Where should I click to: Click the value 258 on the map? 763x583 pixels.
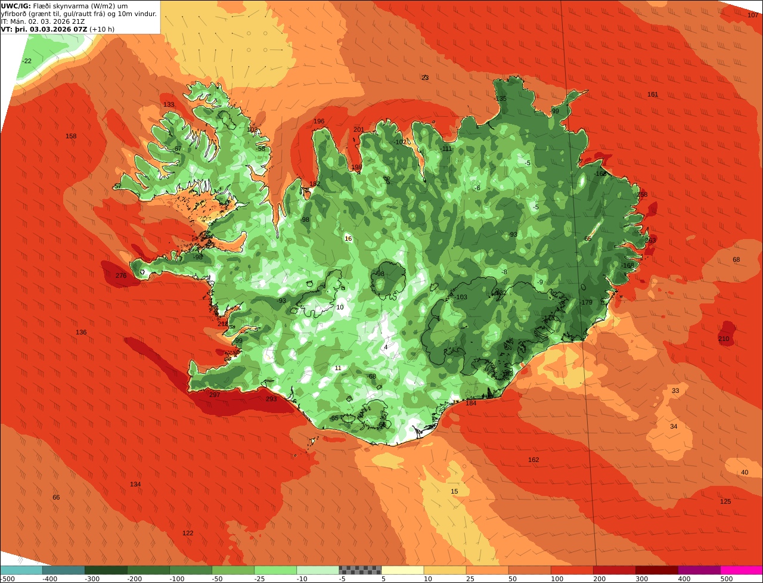[642, 194]
